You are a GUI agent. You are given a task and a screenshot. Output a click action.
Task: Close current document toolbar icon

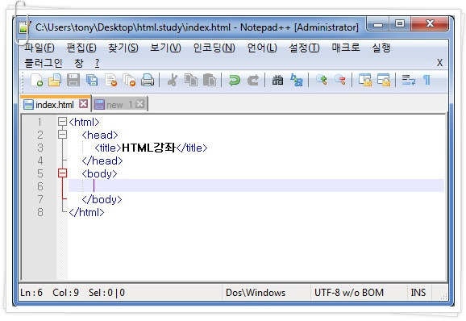click(x=110, y=80)
